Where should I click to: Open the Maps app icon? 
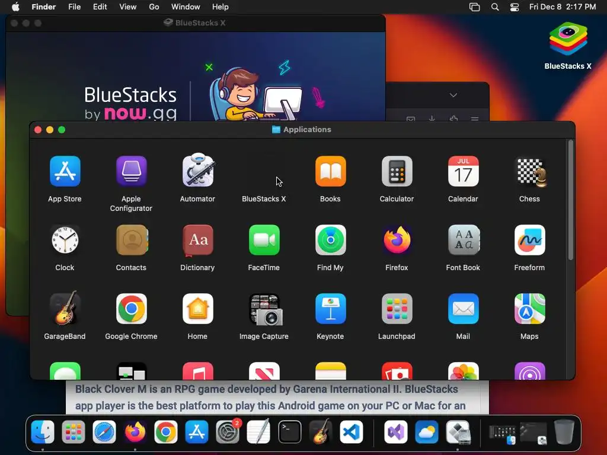point(529,309)
